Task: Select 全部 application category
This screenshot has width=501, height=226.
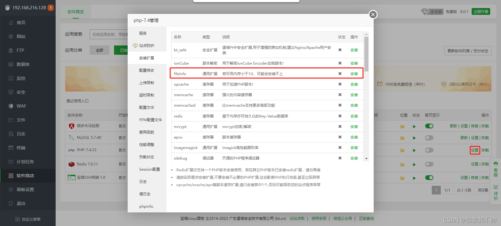Action: (100, 50)
